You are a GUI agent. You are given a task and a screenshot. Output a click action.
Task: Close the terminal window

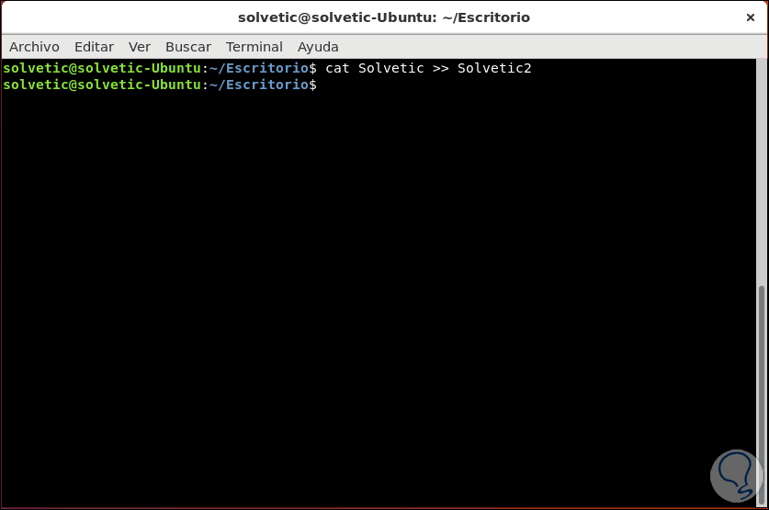750,17
